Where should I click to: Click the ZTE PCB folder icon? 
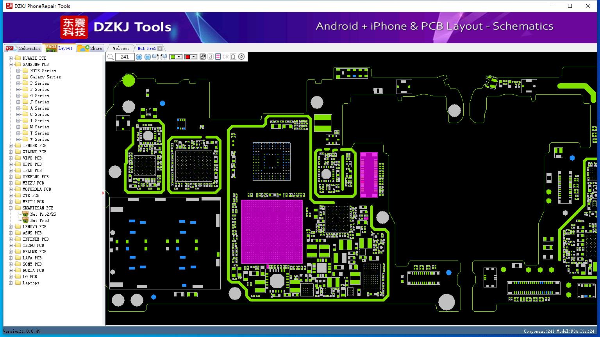pos(18,195)
